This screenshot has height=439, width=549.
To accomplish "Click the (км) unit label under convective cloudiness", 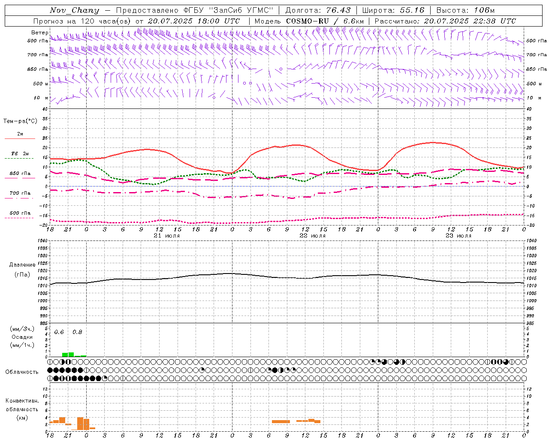I will click(22, 418).
